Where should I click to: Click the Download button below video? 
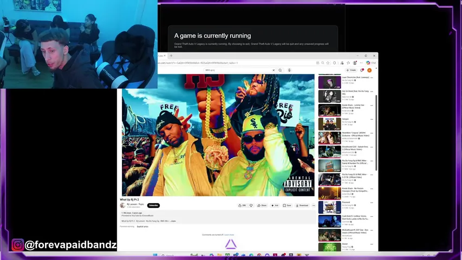tap(302, 205)
